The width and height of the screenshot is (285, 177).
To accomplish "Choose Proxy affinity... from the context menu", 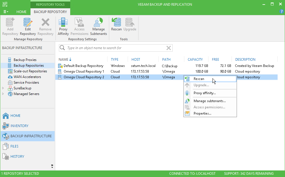I will click(x=210, y=93).
